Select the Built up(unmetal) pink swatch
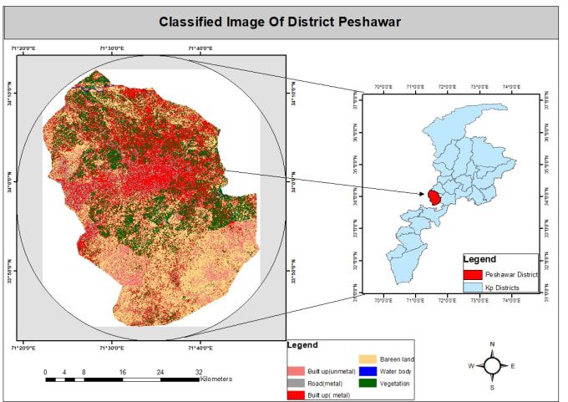The width and height of the screenshot is (568, 402). [296, 371]
